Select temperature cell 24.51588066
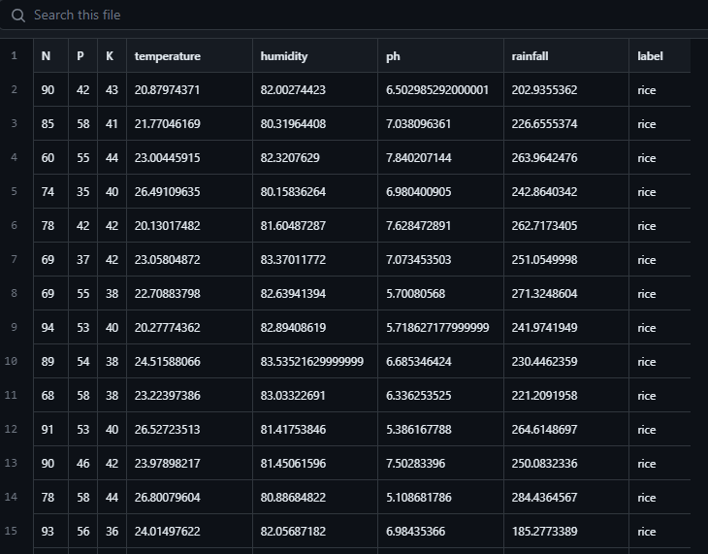Viewport: 708px width, 554px height. [x=190, y=361]
